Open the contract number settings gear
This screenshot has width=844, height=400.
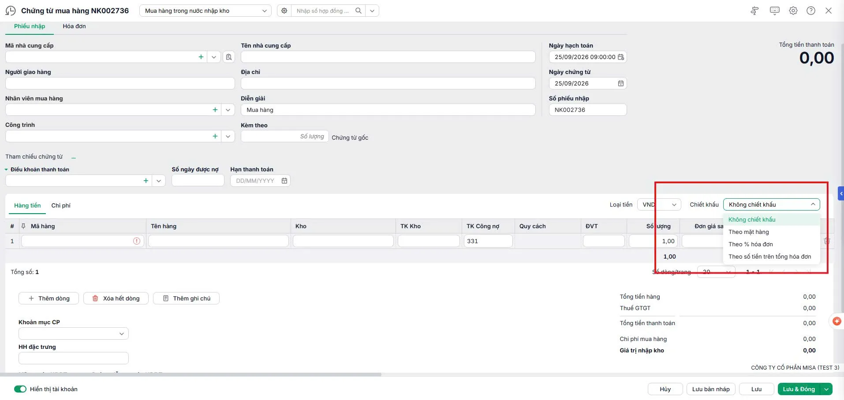tap(284, 11)
